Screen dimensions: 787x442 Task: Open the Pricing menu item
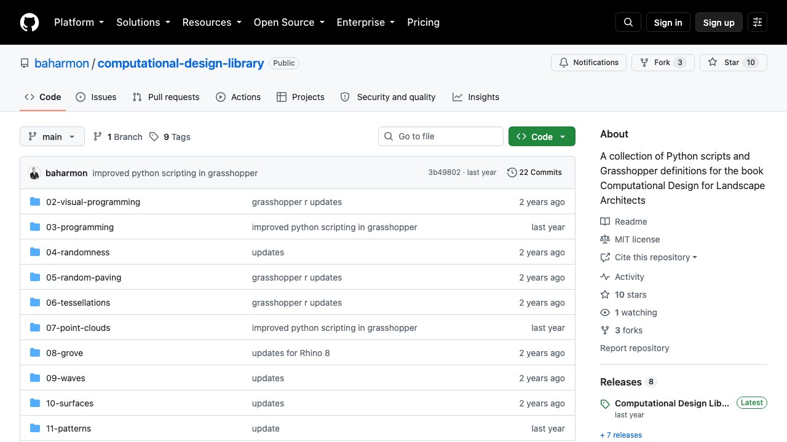click(424, 22)
